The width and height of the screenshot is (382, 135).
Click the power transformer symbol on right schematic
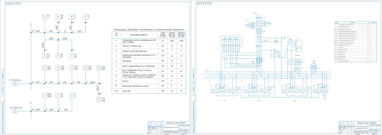click(259, 37)
